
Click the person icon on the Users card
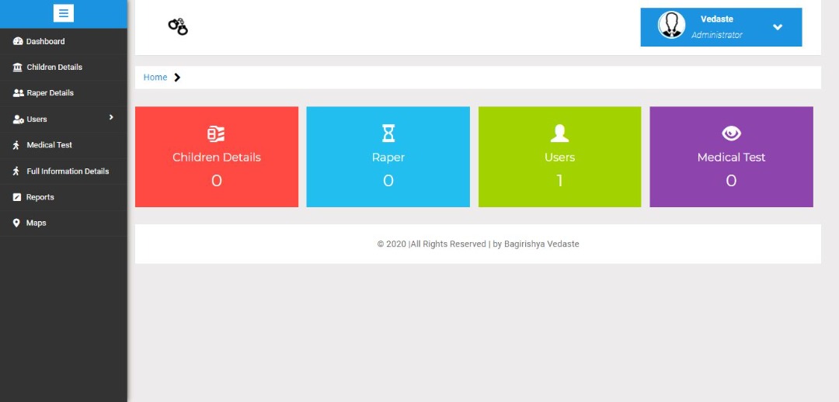[x=559, y=133]
